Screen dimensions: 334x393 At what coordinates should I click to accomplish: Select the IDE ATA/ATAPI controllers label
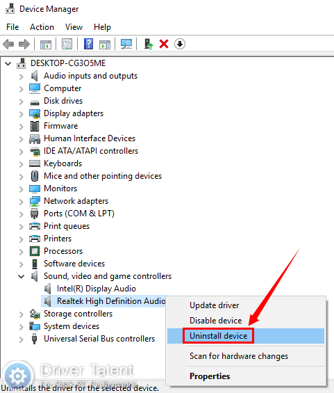pyautogui.click(x=91, y=151)
